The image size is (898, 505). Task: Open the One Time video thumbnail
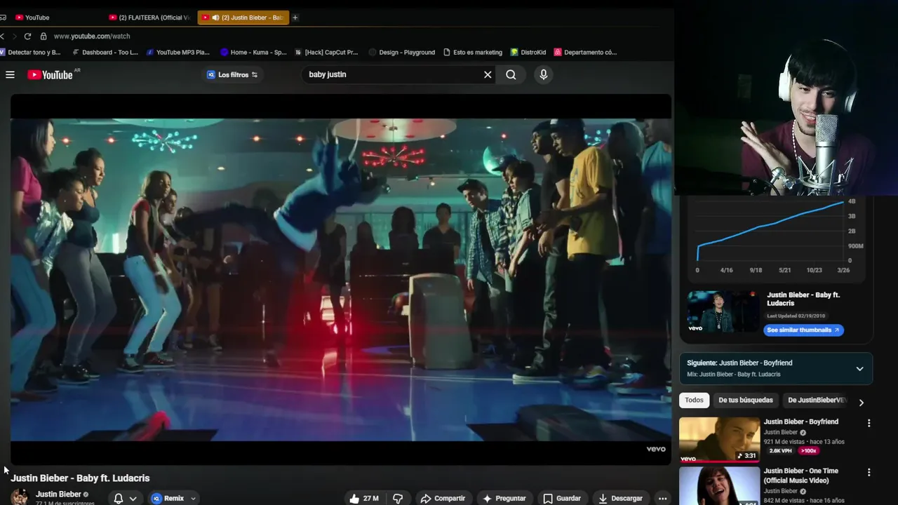coord(719,485)
